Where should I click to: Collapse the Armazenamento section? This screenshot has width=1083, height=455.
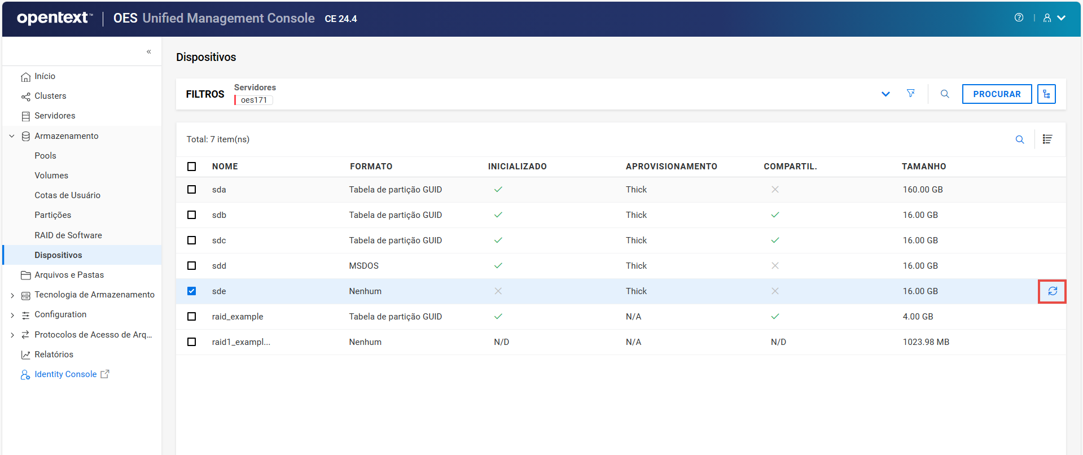12,136
